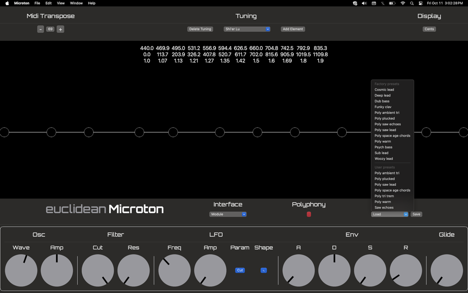Open Wi-Fi status in menu bar
This screenshot has width=468, height=293.
tap(402, 3)
